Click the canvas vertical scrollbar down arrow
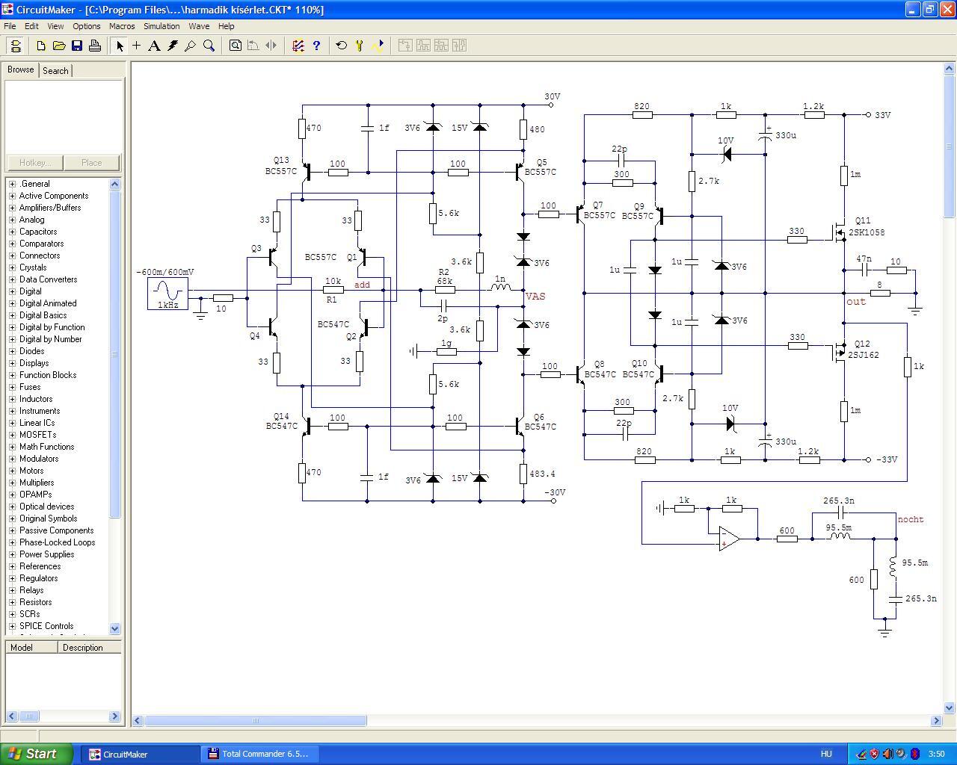This screenshot has height=765, width=957. (x=950, y=707)
